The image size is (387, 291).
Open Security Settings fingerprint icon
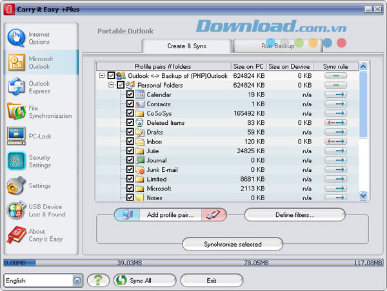click(x=16, y=161)
